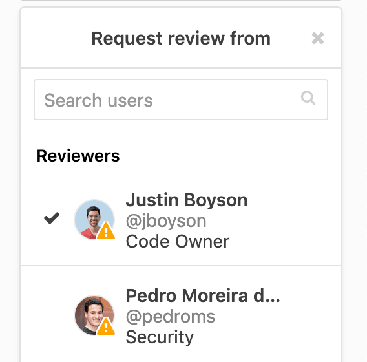Select reviewer name Justin Boyson

tap(187, 200)
